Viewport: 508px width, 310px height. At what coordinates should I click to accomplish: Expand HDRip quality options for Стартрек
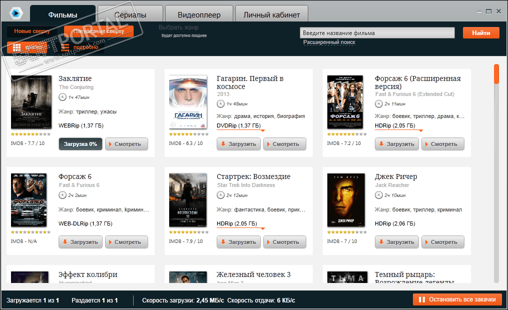point(240,224)
